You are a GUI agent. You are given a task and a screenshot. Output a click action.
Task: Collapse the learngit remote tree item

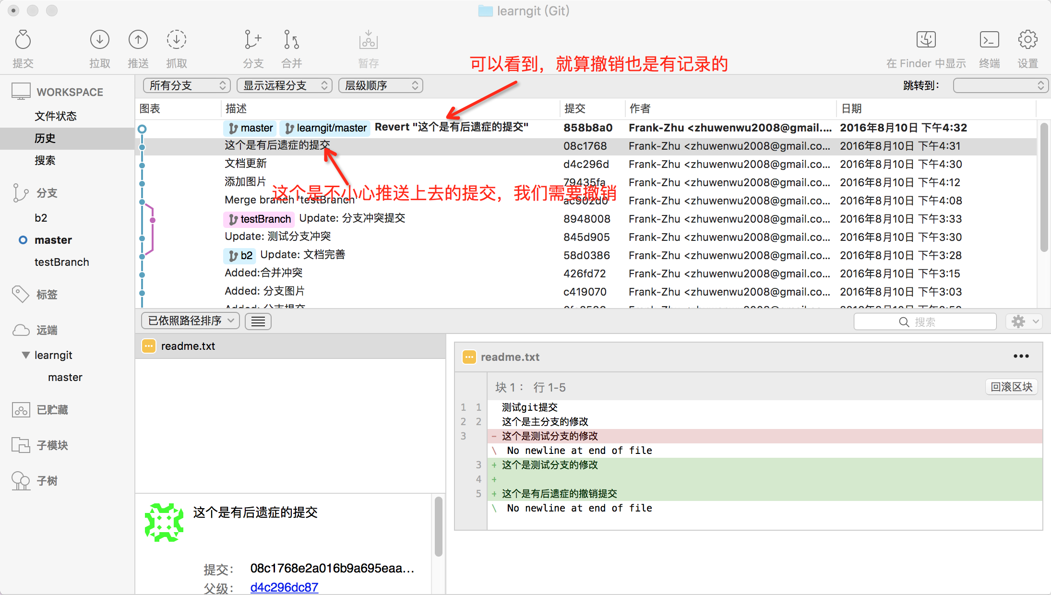26,355
